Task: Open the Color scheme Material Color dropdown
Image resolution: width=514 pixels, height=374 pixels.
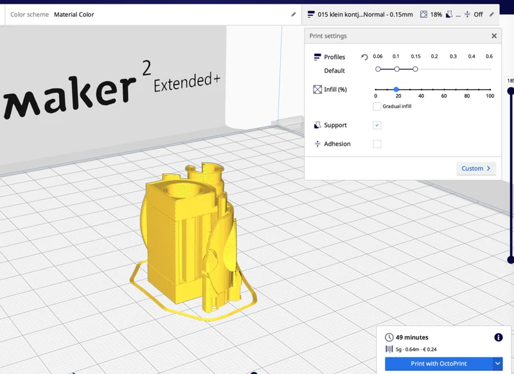Action: tap(153, 14)
